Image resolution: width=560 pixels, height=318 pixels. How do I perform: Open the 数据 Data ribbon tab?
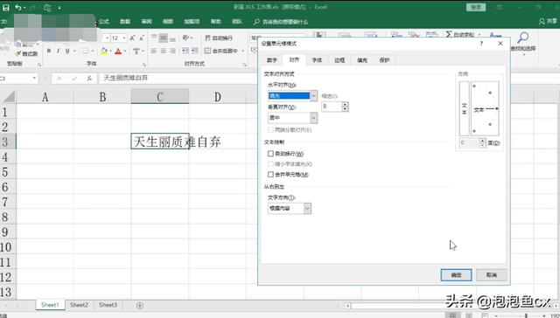125,22
